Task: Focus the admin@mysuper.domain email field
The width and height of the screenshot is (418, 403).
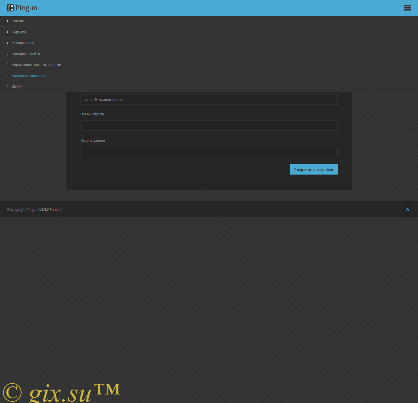Action: (209, 99)
